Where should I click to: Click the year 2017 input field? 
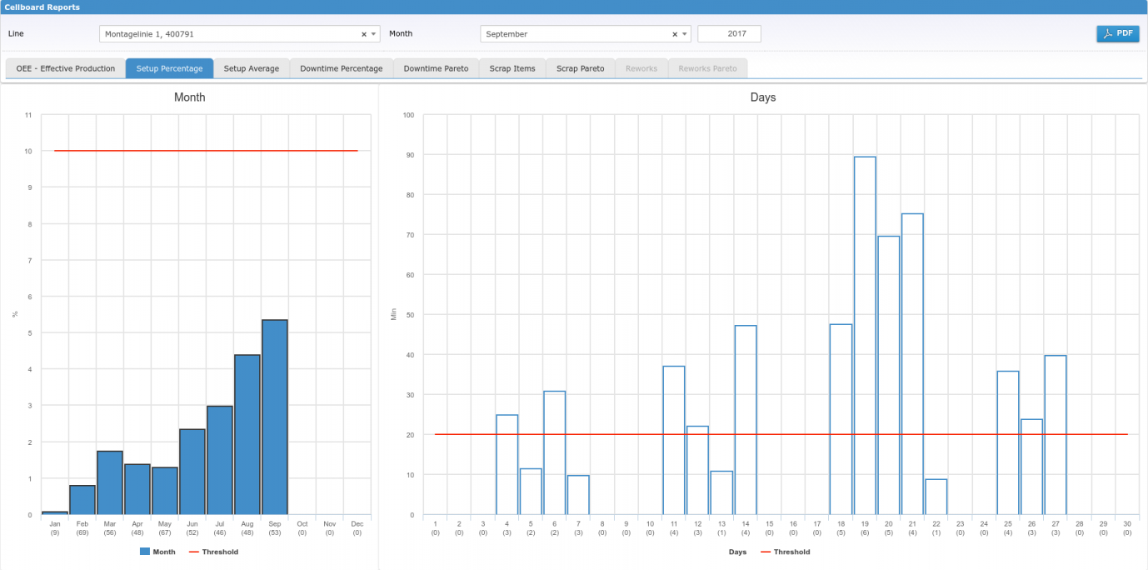click(x=729, y=34)
